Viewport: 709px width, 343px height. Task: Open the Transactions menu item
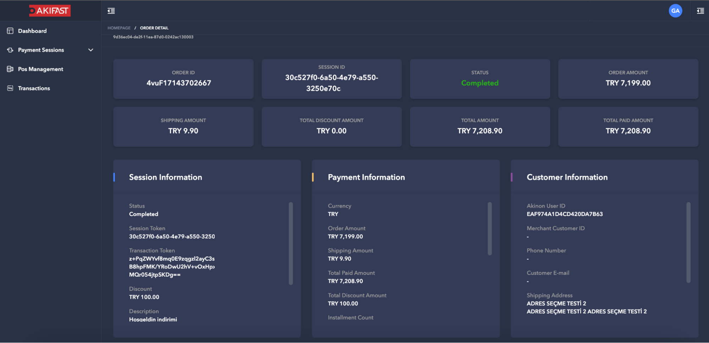coord(34,88)
